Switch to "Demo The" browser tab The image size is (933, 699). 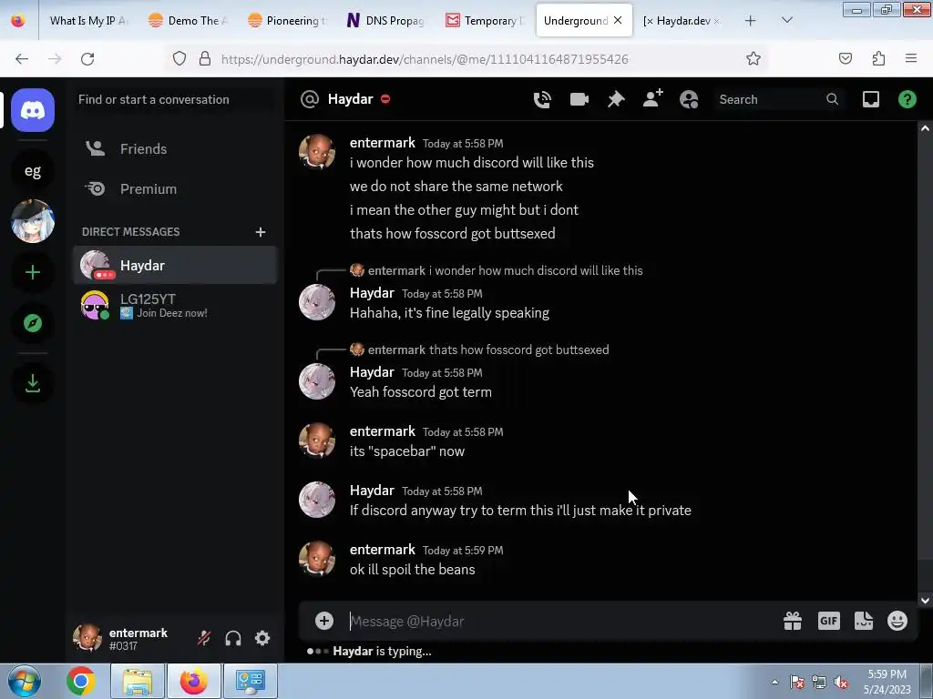[x=190, y=21]
